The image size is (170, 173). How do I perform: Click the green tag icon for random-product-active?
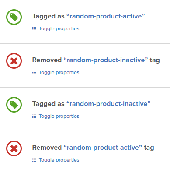pyautogui.click(x=14, y=17)
